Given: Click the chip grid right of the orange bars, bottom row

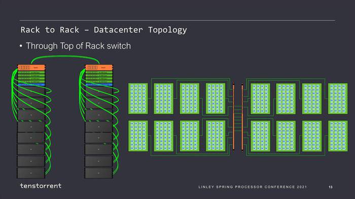Looking at the screenshot, I should (260, 136).
